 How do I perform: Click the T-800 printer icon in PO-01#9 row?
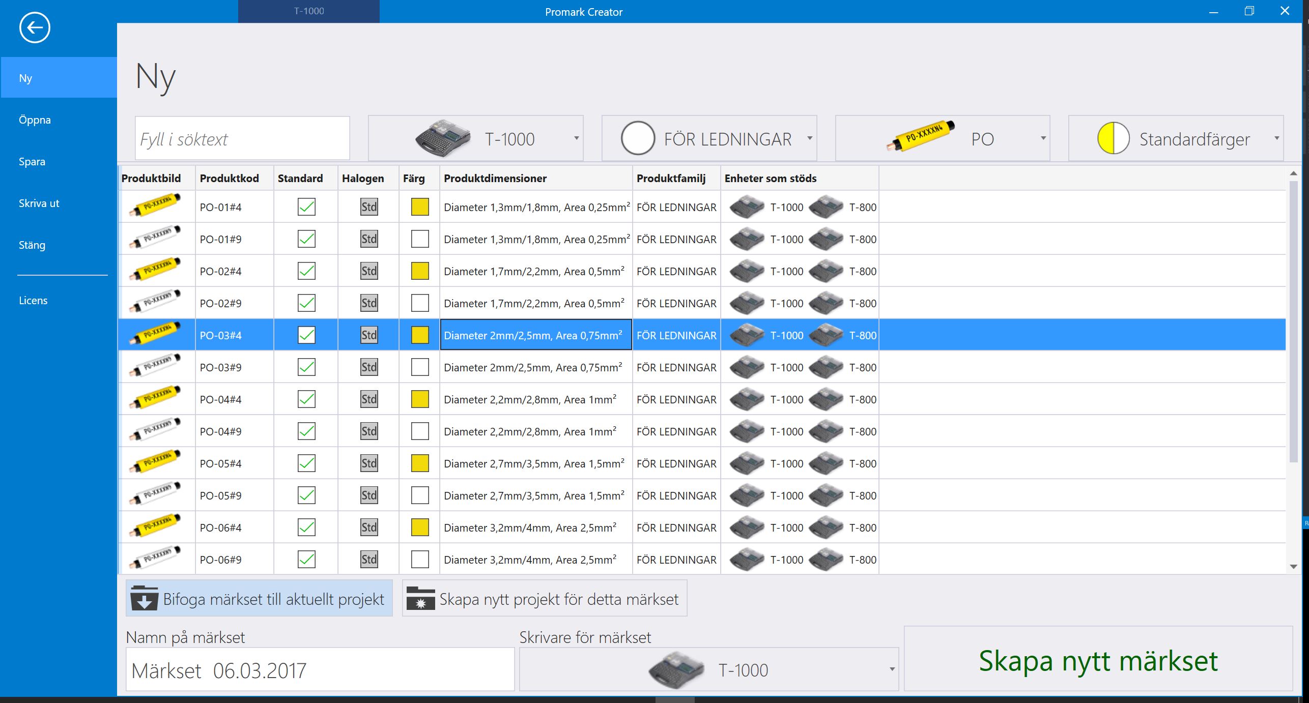826,239
